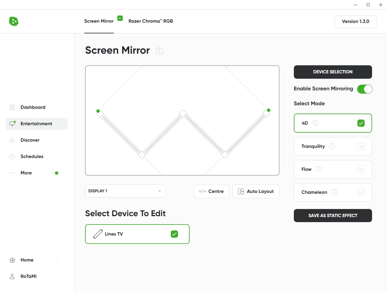The image size is (387, 291).
Task: Switch to the Razer Chroma RGB tab
Action: (151, 21)
